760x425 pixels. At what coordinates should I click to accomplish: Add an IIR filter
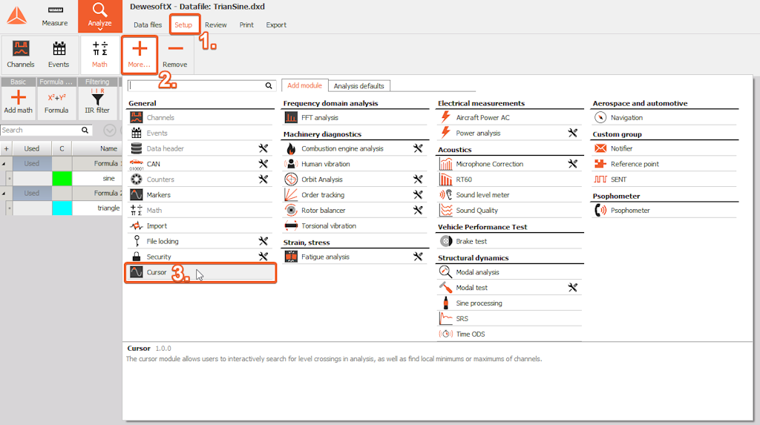[97, 102]
